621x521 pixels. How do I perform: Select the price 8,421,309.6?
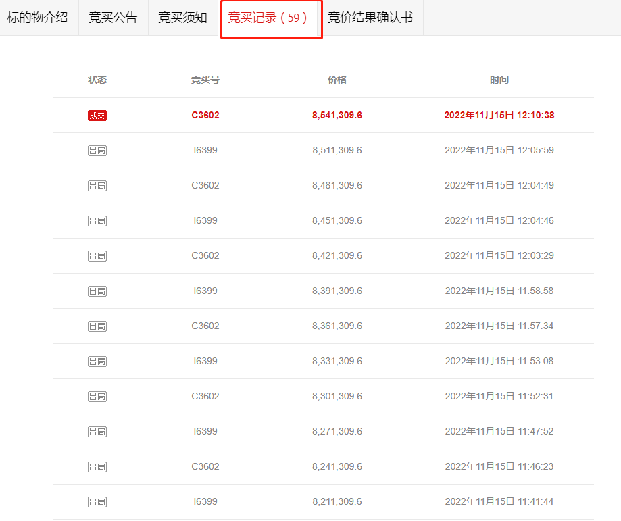337,255
